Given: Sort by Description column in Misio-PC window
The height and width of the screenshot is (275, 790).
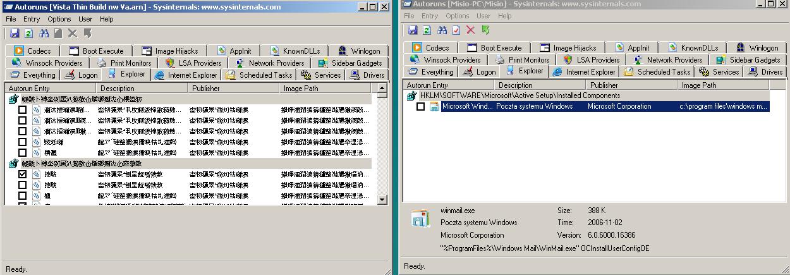Looking at the screenshot, I should (541, 85).
